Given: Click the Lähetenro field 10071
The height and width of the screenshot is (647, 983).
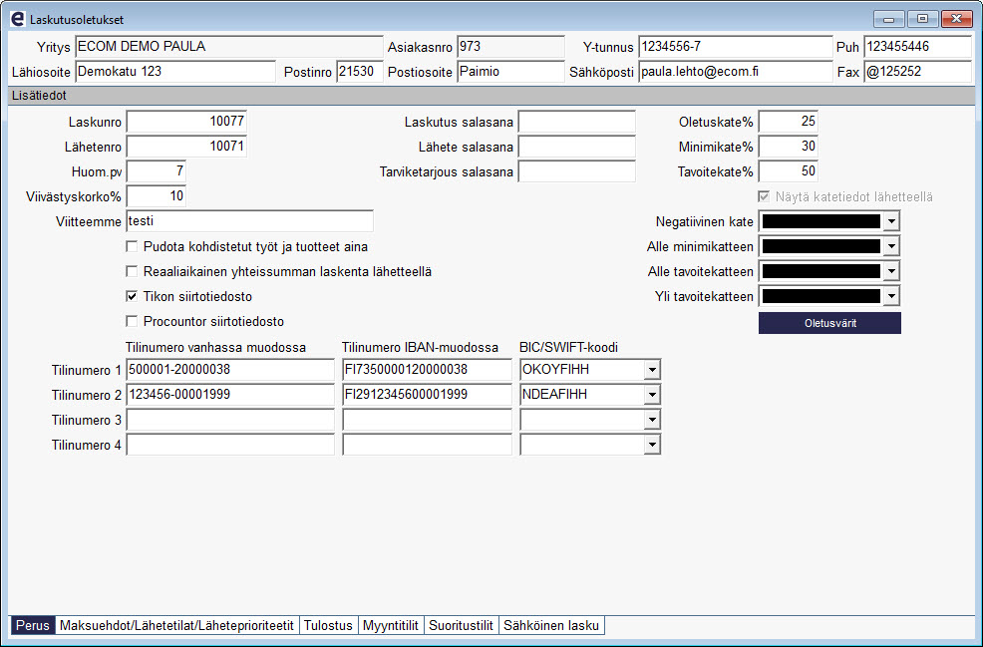Looking at the screenshot, I should (x=186, y=147).
